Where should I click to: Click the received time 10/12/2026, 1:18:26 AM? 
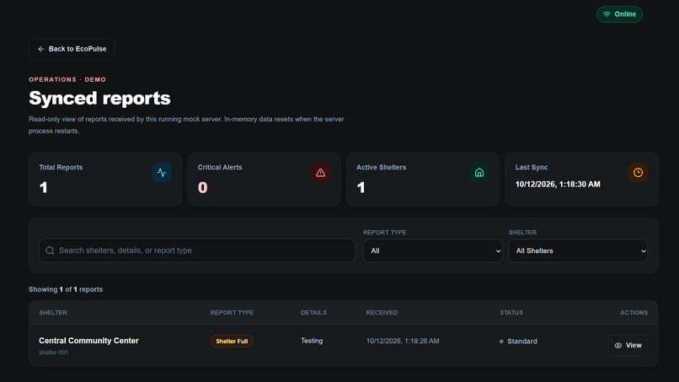pos(403,342)
